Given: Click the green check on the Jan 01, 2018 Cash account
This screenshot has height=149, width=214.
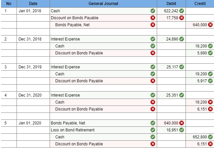Looking at the screenshot, I should coord(153,11).
